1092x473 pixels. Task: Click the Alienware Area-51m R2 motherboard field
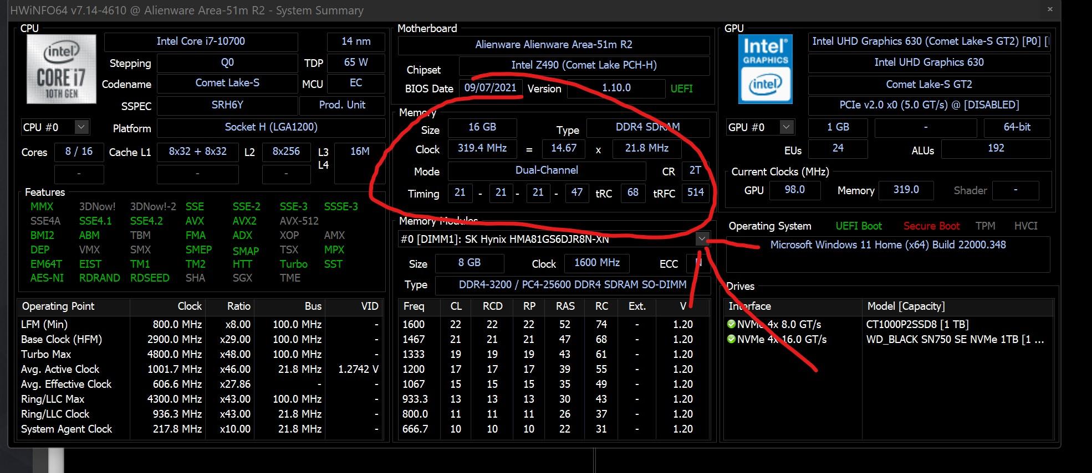pyautogui.click(x=553, y=45)
